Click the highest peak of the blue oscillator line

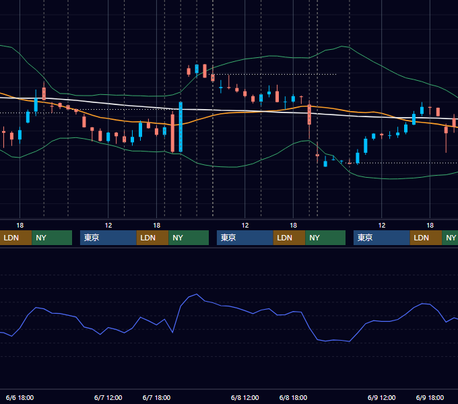click(x=197, y=294)
